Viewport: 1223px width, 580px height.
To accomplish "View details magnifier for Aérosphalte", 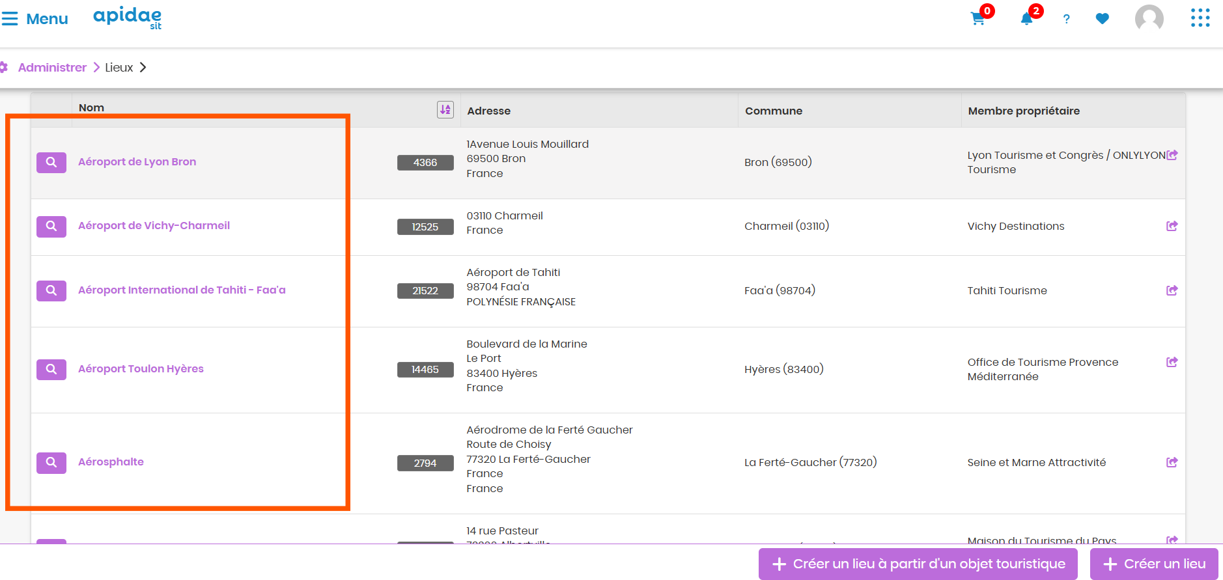I will click(51, 462).
